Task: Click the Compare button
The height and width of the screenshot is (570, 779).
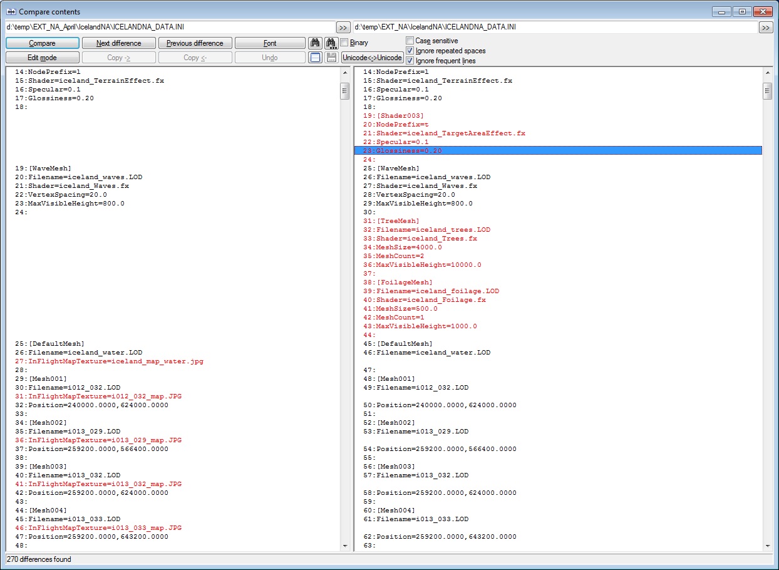Action: pyautogui.click(x=43, y=43)
